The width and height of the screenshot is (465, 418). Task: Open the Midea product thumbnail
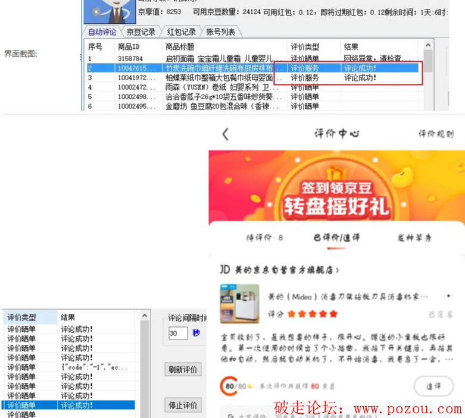(239, 304)
